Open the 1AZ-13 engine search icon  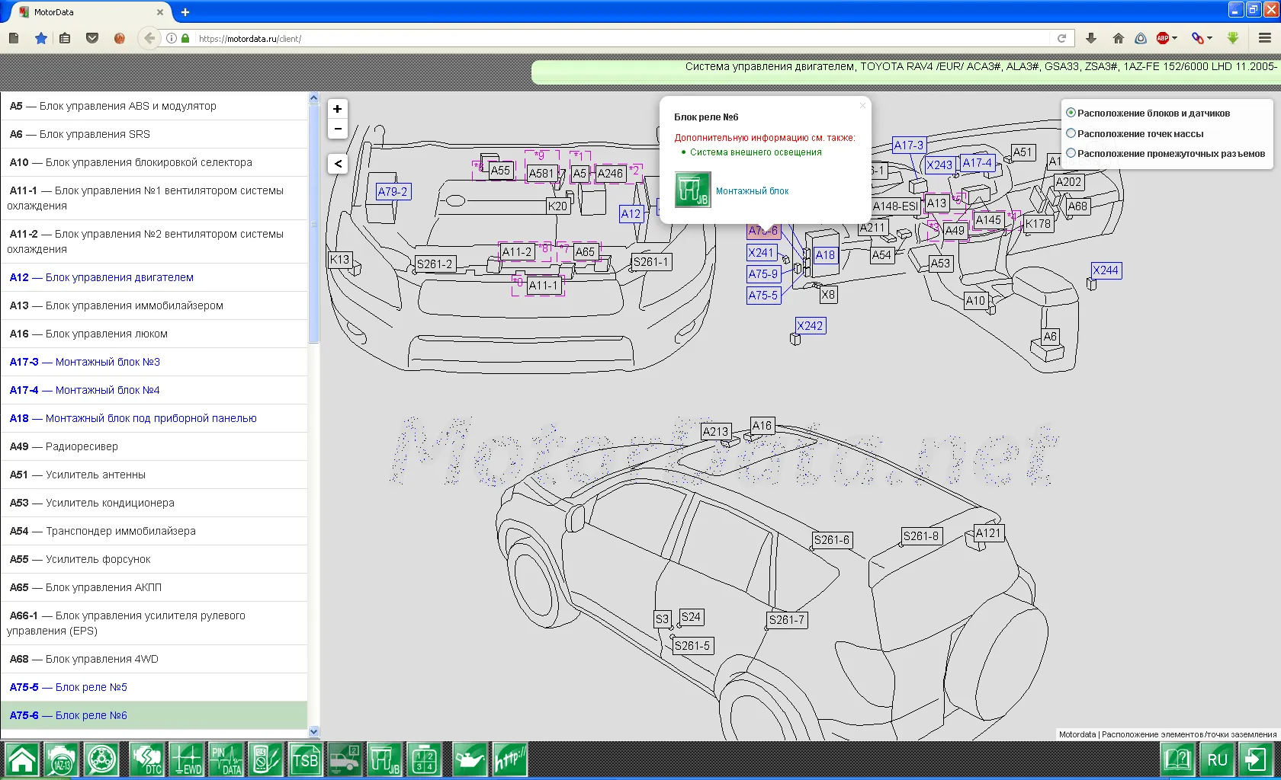(61, 759)
